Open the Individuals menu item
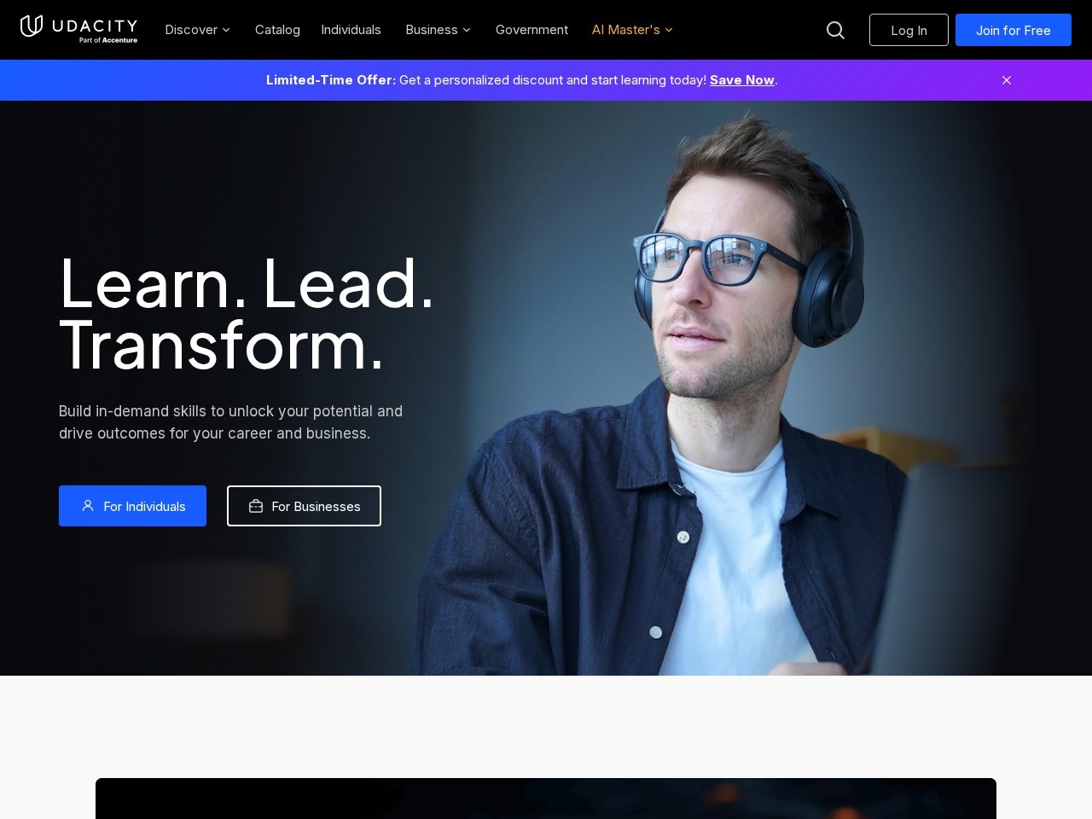The image size is (1092, 819). (351, 30)
